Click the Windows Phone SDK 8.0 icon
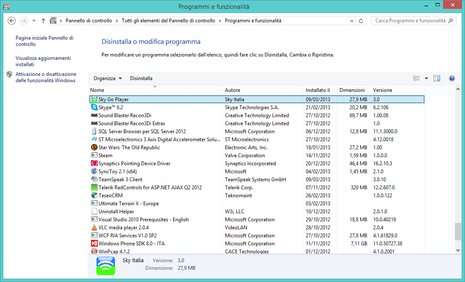Screen dimensions: 465x282 point(94,243)
